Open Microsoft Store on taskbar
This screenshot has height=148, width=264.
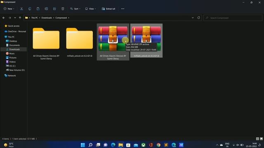(x=128, y=145)
